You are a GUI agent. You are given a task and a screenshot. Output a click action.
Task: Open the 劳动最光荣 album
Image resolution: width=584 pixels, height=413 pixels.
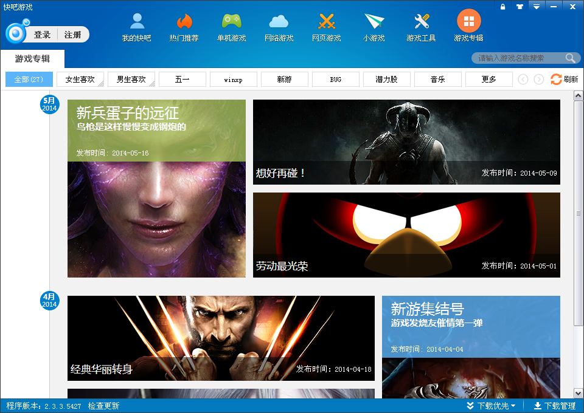point(407,235)
